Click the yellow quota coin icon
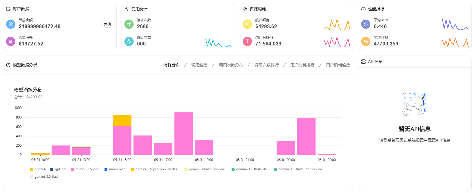This screenshot has height=193, width=472. tap(247, 24)
